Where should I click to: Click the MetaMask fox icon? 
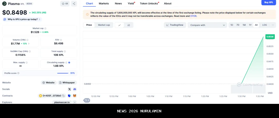point(75,96)
